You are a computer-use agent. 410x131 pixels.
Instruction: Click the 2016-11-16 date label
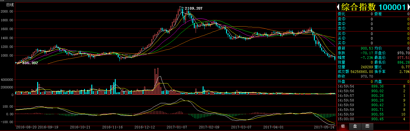113,127
